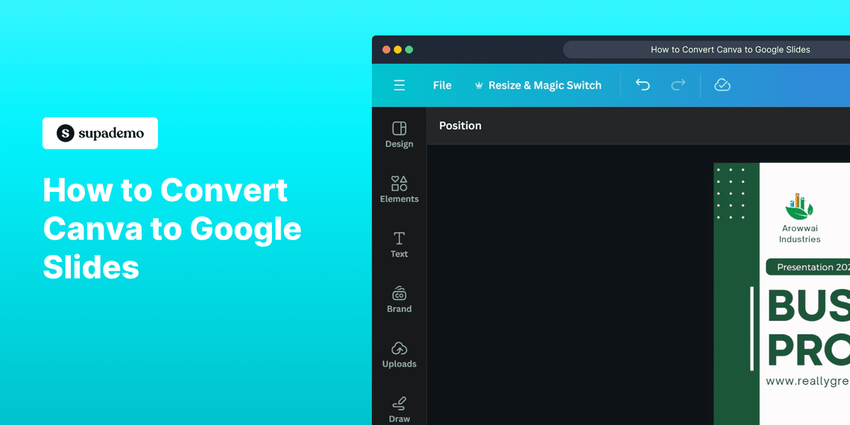The width and height of the screenshot is (850, 425).
Task: Open the File menu
Action: [442, 84]
